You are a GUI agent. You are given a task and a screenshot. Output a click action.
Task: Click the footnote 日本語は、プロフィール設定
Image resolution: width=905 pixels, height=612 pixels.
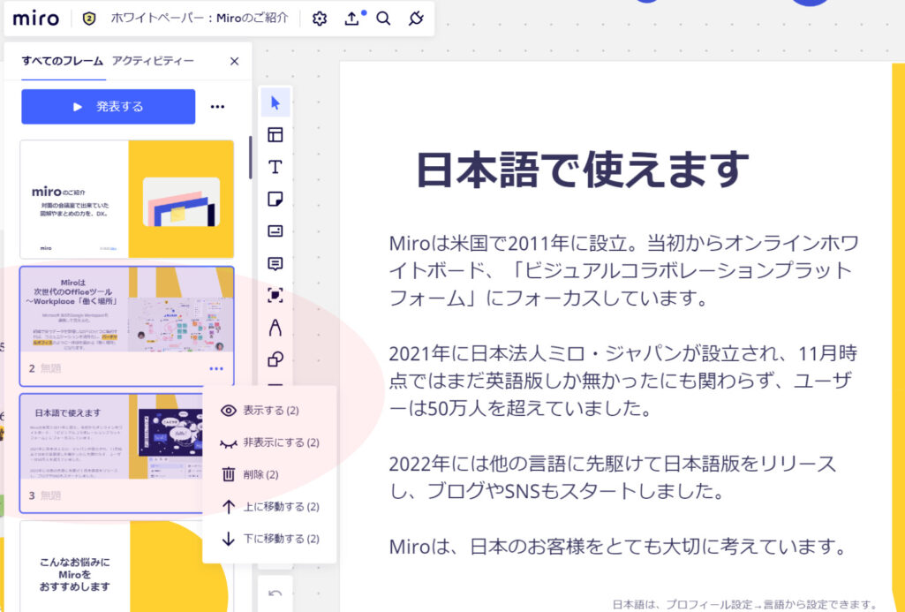tap(744, 605)
